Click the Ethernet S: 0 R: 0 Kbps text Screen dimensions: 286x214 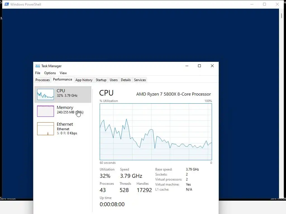(67, 133)
